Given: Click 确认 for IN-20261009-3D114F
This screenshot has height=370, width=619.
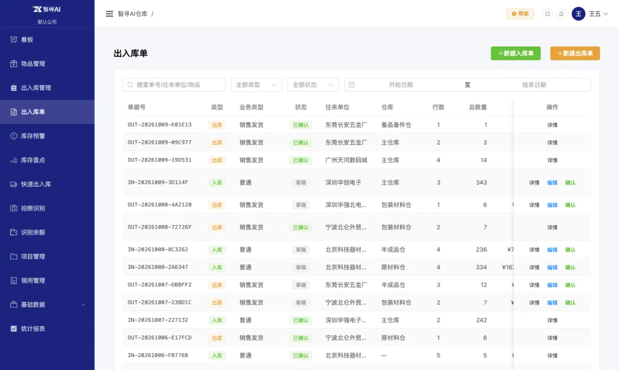Looking at the screenshot, I should (x=571, y=183).
